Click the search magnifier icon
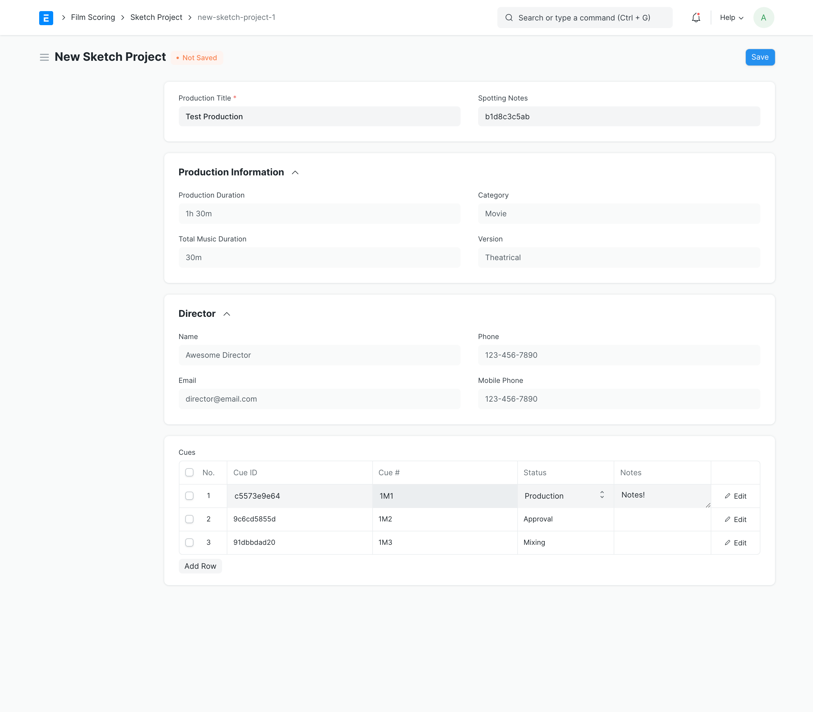Viewport: 813px width, 712px height. 509,18
